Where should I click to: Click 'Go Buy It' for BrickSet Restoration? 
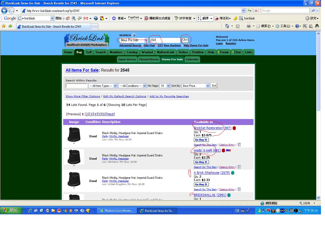[x=201, y=140]
